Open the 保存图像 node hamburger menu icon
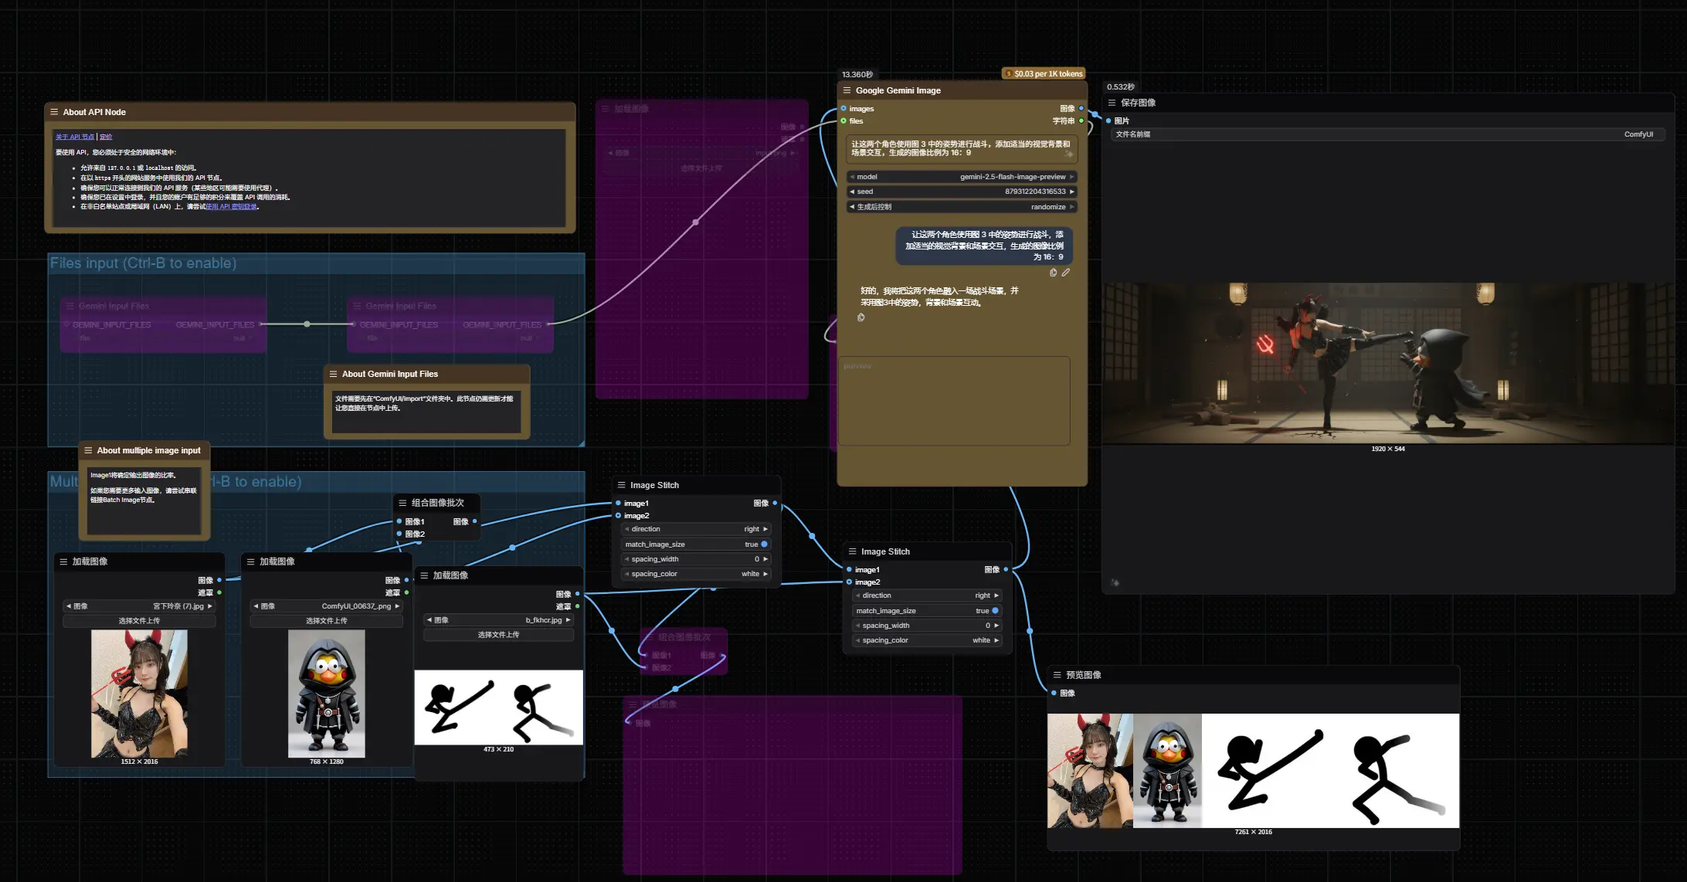1687x882 pixels. [x=1112, y=103]
